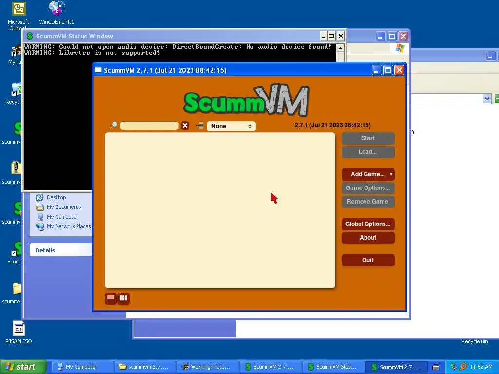
Task: Switch to grid view in ScummVM launcher
Action: (123, 299)
